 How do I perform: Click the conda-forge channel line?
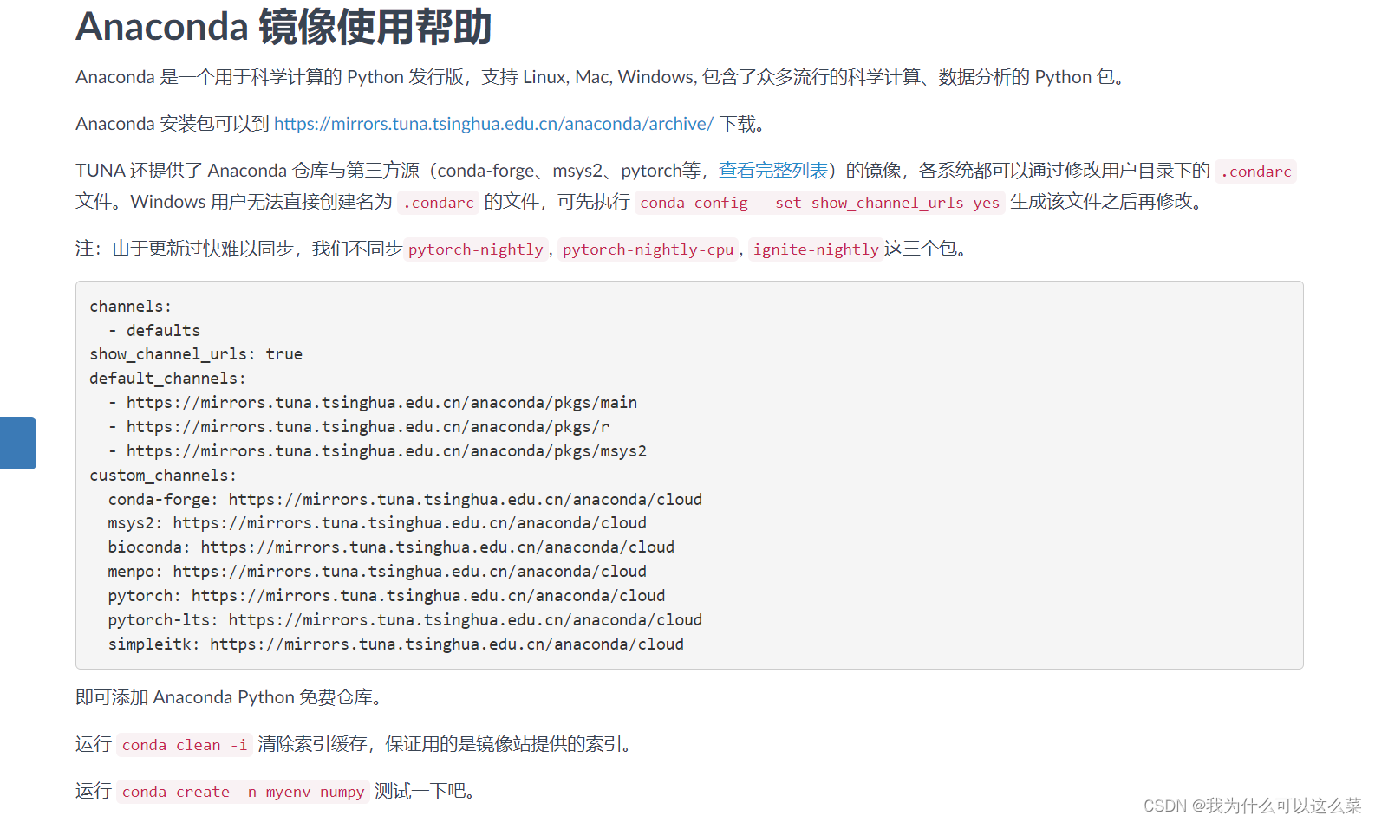(405, 500)
